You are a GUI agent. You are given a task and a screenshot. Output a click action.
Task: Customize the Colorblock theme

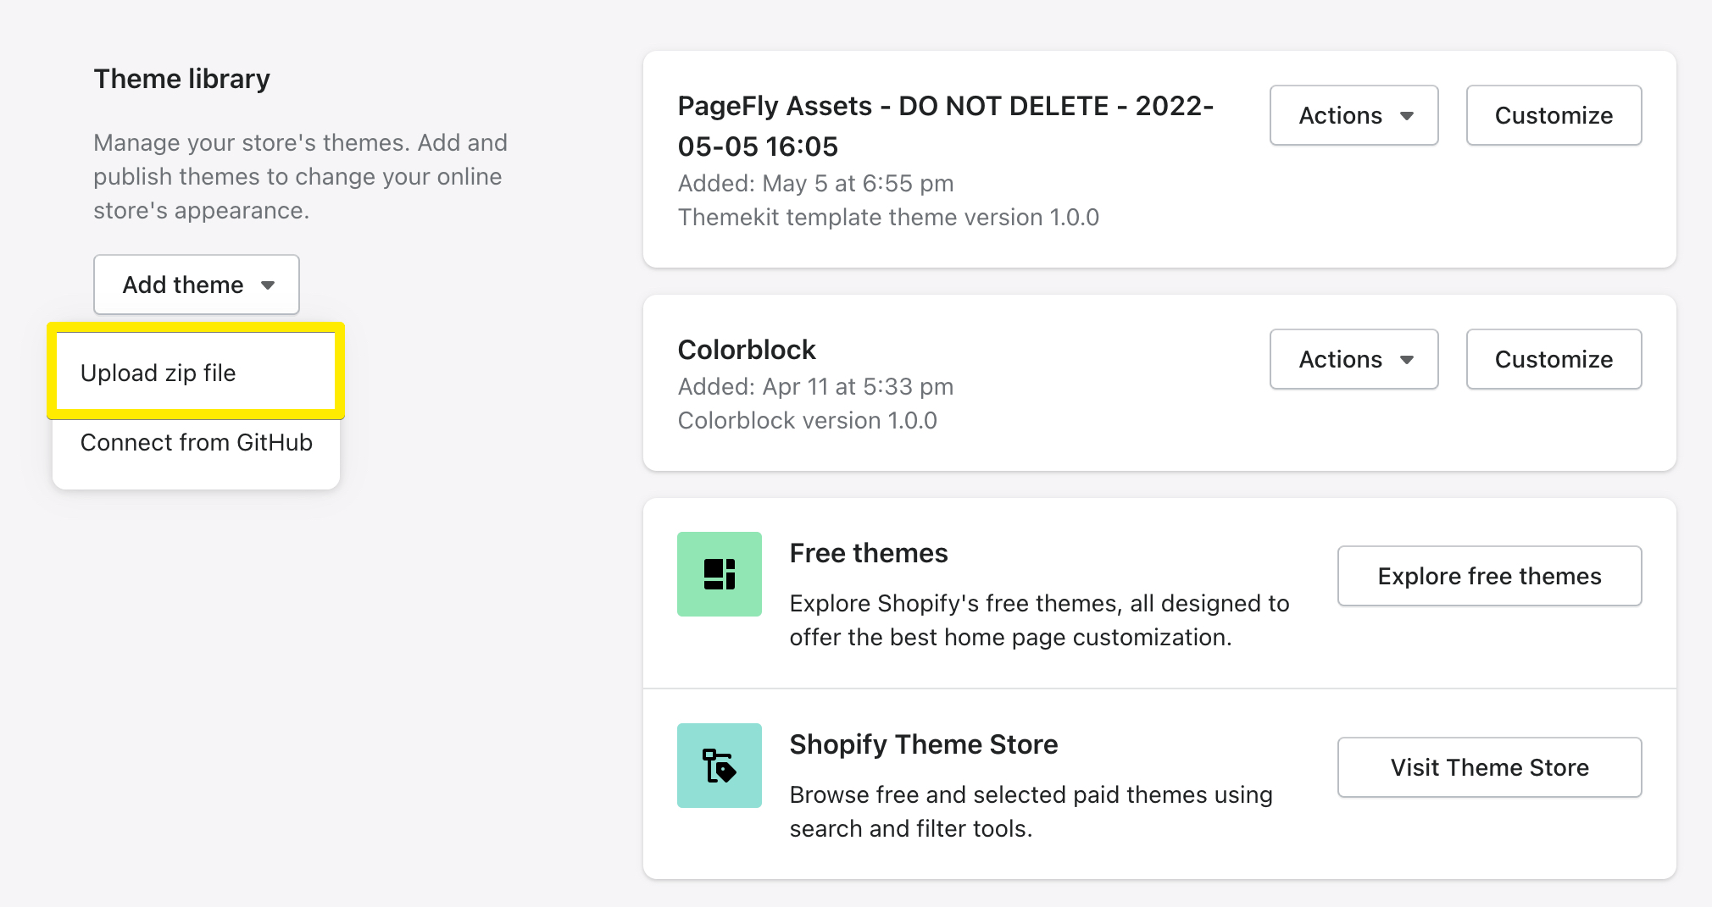tap(1554, 359)
